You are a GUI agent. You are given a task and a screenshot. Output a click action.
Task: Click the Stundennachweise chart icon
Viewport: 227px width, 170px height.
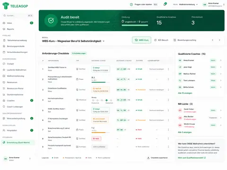[4, 94]
